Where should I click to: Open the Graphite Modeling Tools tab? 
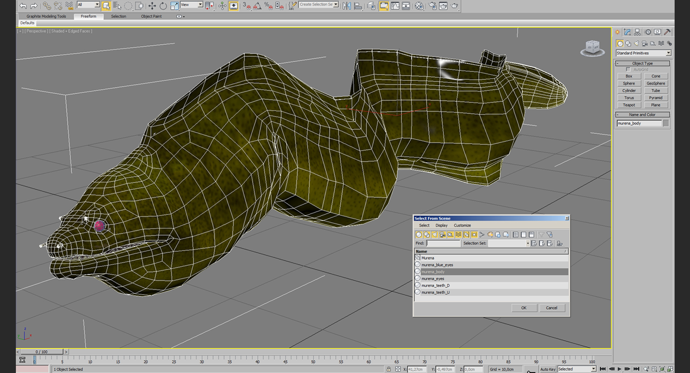click(46, 16)
